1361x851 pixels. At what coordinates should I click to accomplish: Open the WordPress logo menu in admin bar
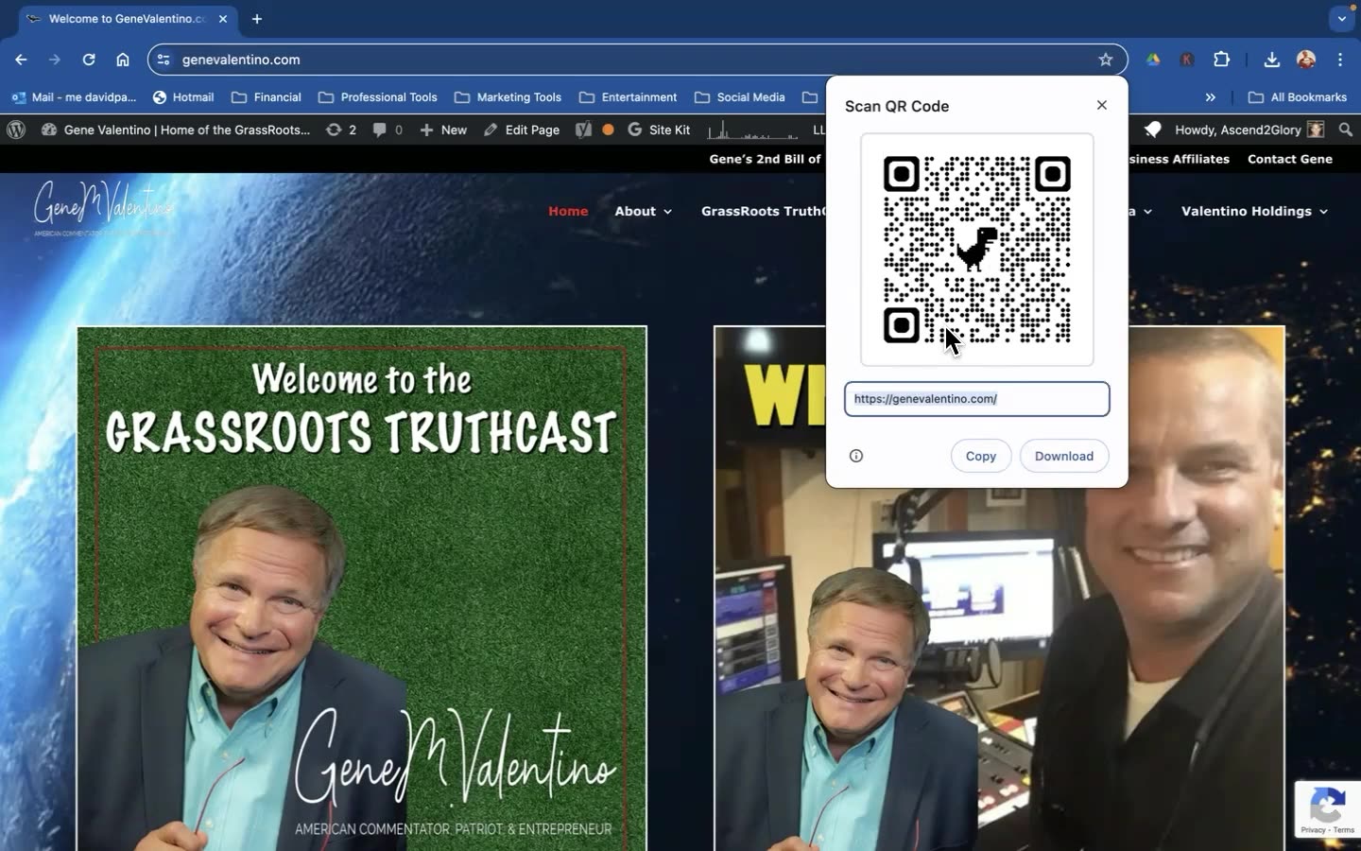pyautogui.click(x=15, y=130)
